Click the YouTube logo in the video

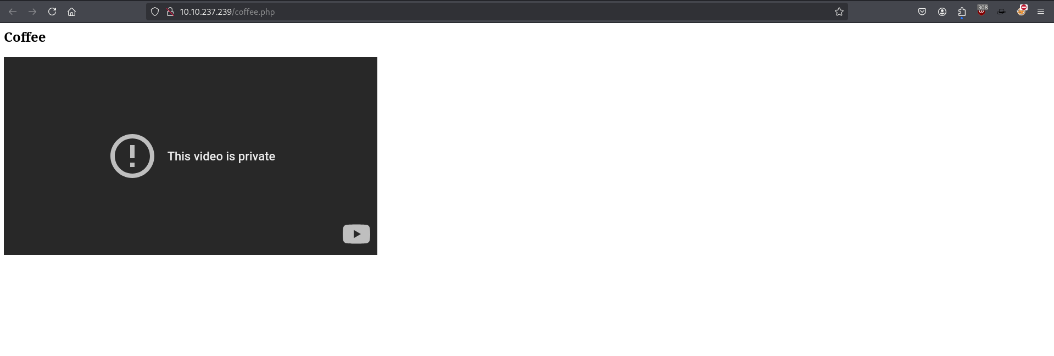point(356,234)
